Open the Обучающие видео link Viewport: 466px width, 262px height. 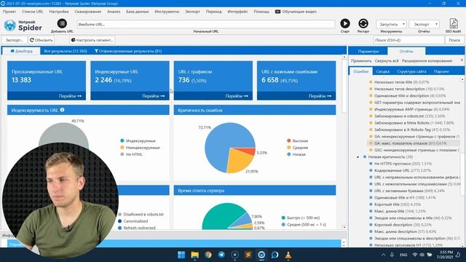pos(296,12)
